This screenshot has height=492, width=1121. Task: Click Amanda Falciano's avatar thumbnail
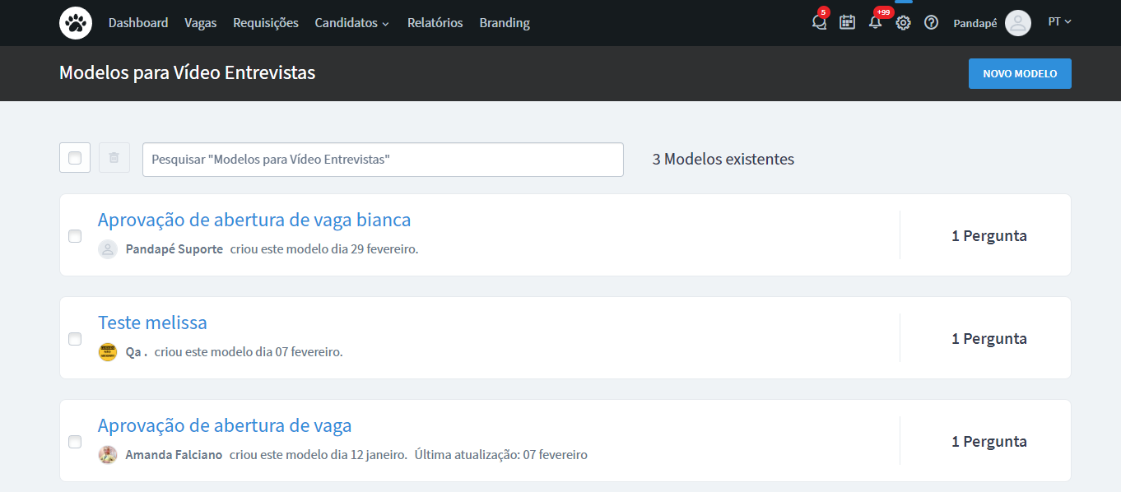(108, 454)
